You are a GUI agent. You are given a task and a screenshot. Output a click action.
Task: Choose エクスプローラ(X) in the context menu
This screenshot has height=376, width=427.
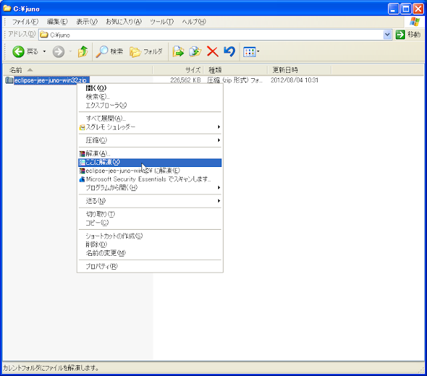coord(149,106)
